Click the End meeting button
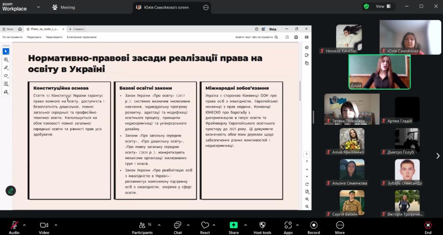Viewport: 443px width, 235px height. coord(428,225)
